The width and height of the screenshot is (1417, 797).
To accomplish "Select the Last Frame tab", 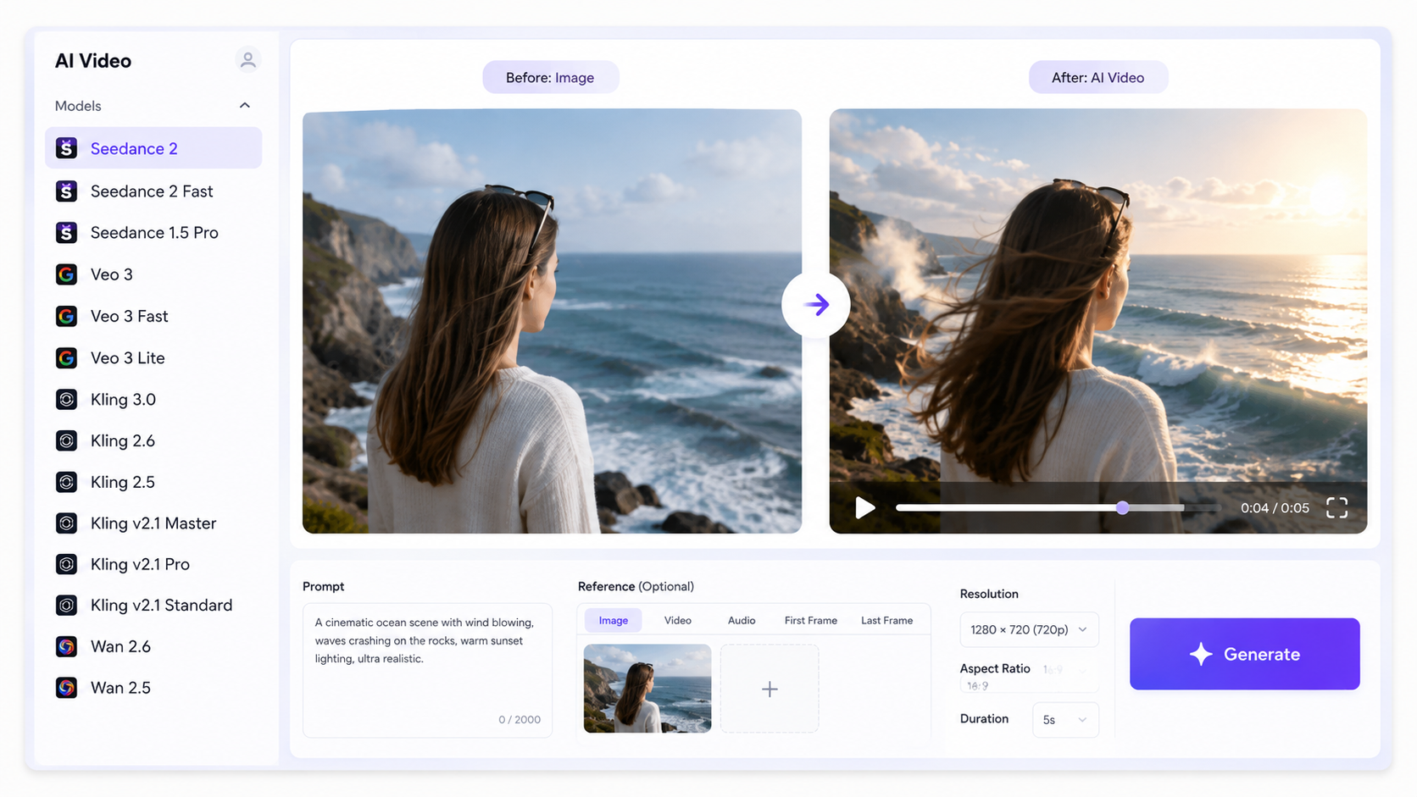I will pos(887,621).
